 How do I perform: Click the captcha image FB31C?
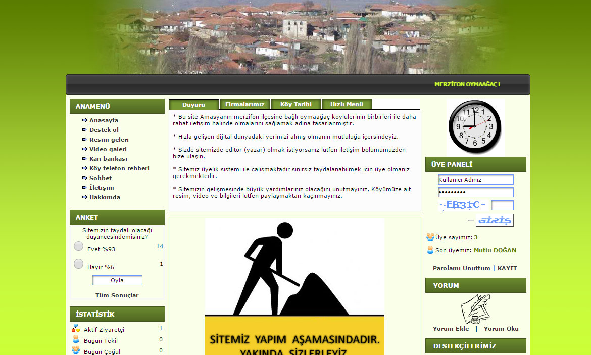coord(463,205)
